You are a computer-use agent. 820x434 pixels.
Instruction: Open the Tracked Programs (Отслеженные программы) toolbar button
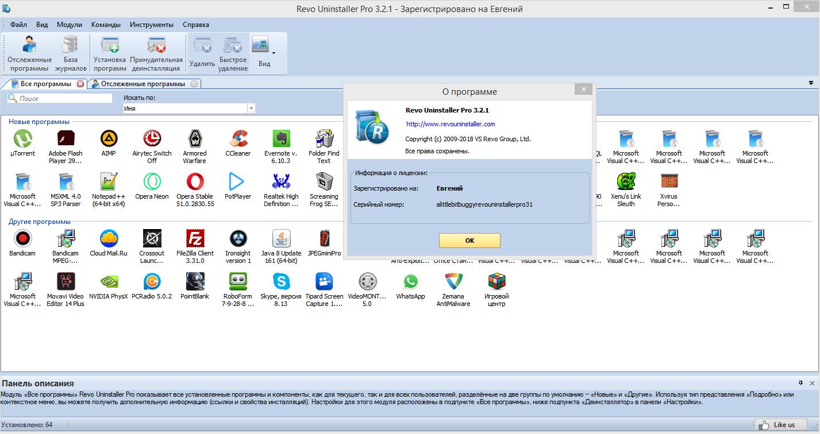29,53
